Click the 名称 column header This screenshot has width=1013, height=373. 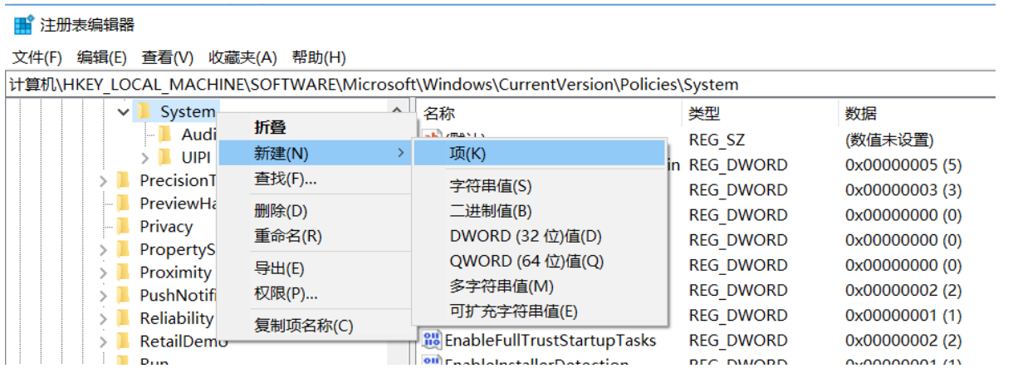(439, 114)
